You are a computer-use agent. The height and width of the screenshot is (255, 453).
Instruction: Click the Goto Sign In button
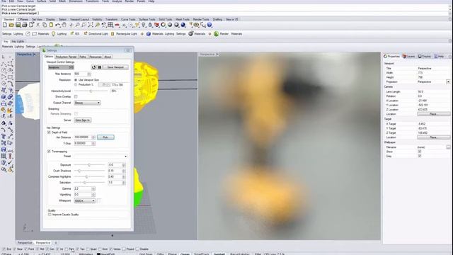point(83,120)
